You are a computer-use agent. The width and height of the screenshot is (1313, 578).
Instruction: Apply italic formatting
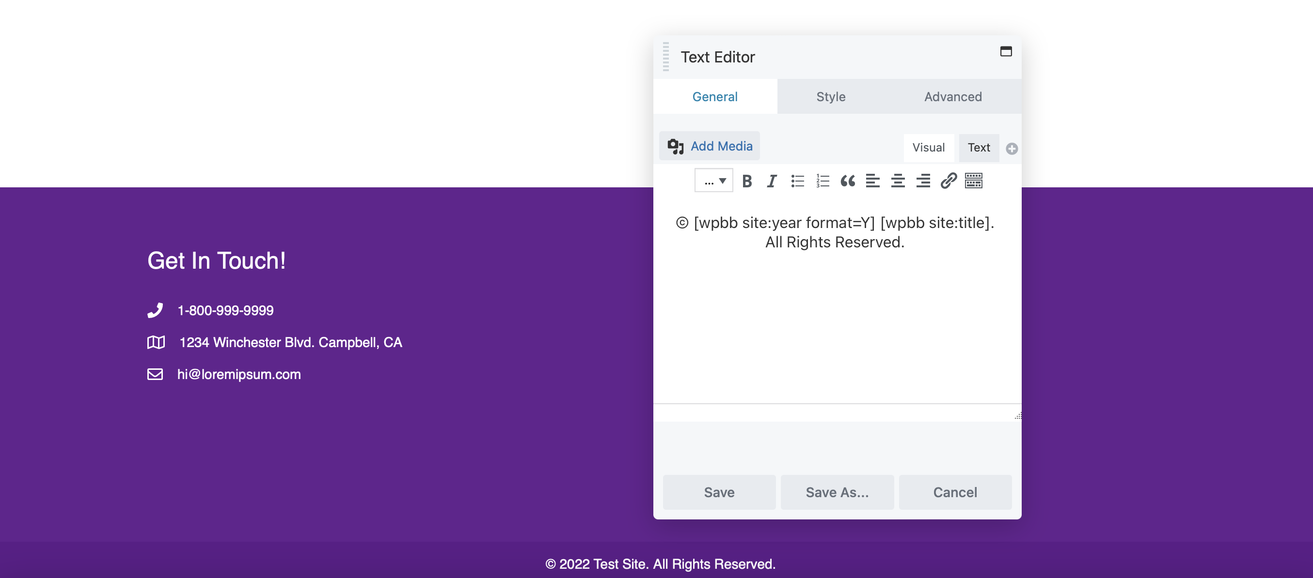pyautogui.click(x=771, y=181)
